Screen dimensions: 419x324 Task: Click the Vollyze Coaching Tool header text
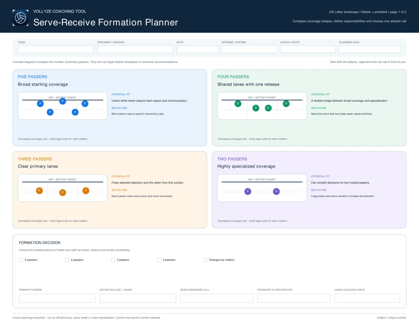click(60, 11)
